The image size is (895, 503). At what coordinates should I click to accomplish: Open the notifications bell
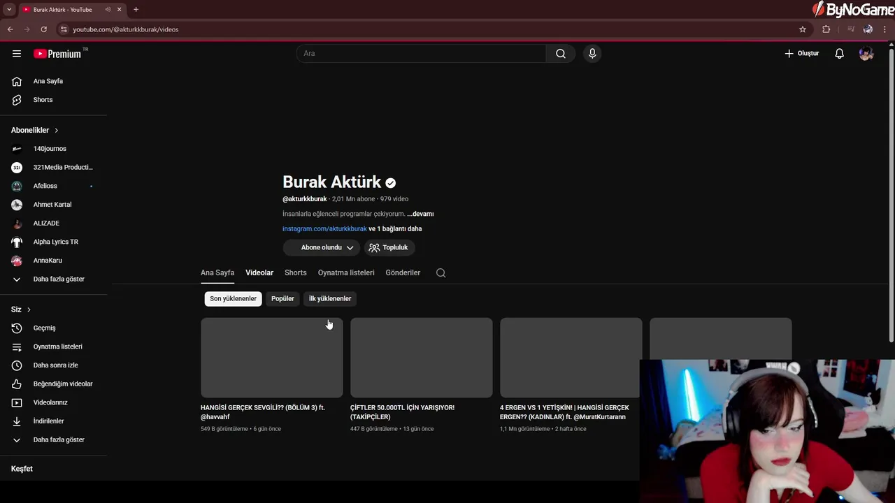coord(839,53)
